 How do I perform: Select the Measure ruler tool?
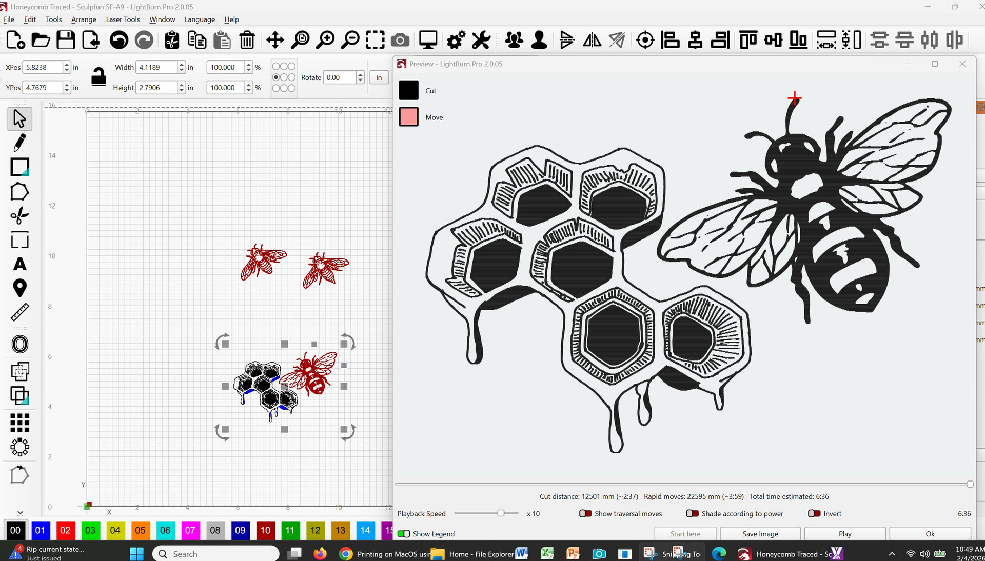(x=19, y=312)
